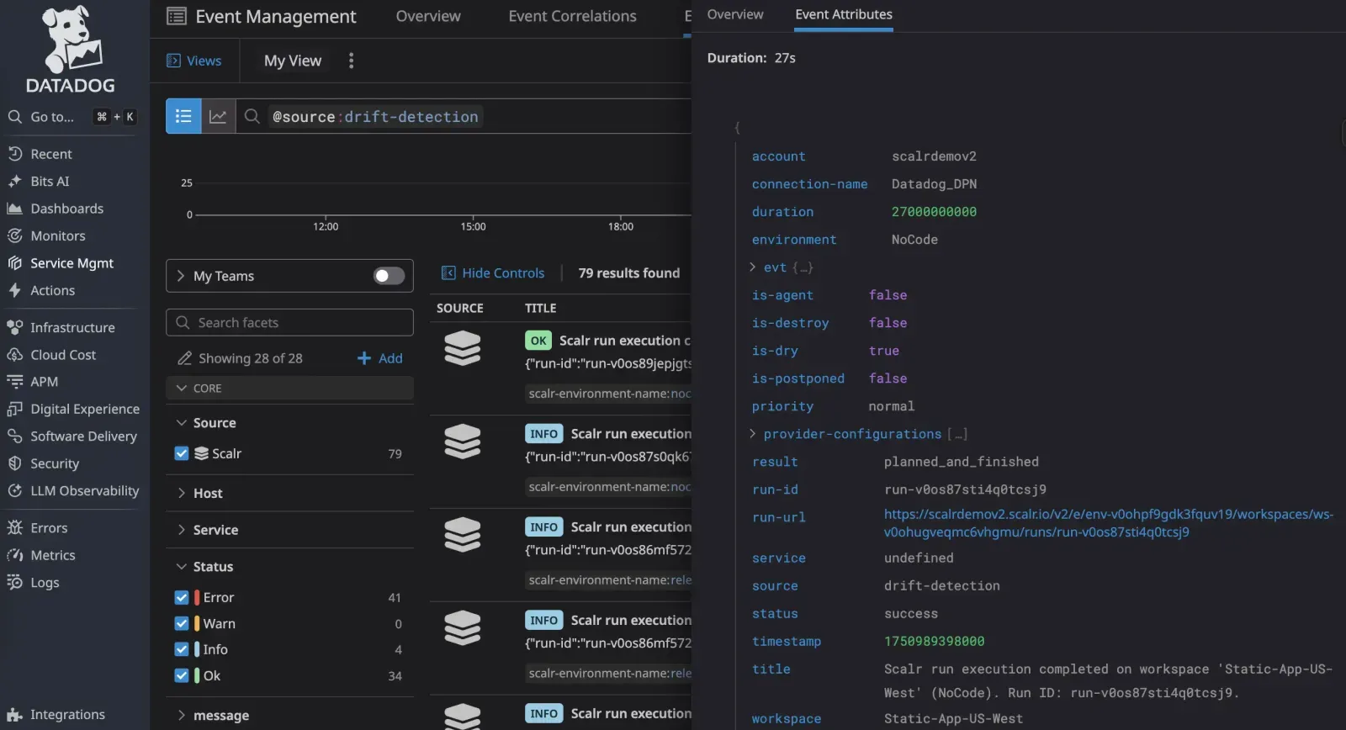Open Monitors from the sidebar
The width and height of the screenshot is (1346, 730).
click(x=57, y=235)
